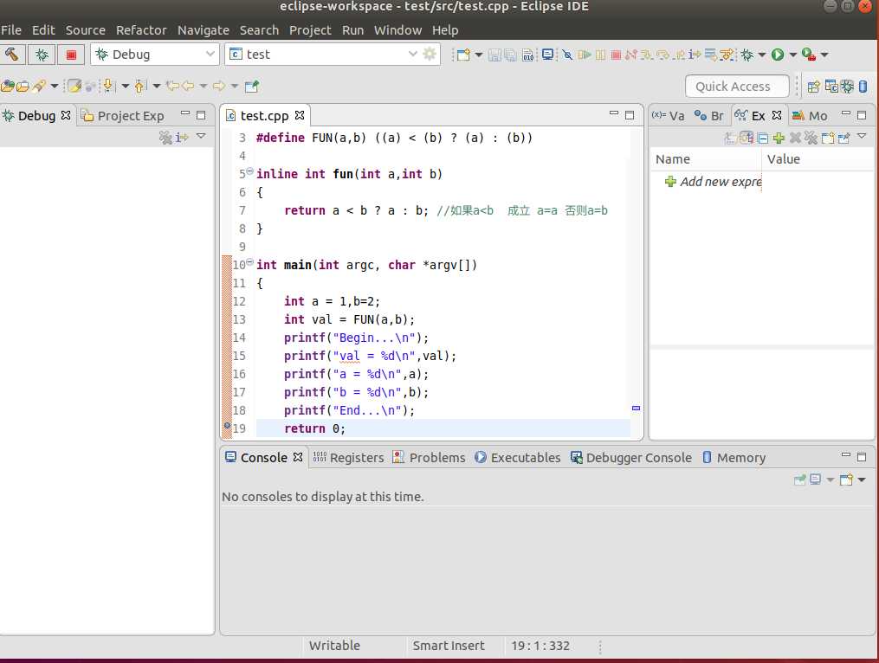Click the Instruction Stepping Mode icon

click(x=695, y=55)
